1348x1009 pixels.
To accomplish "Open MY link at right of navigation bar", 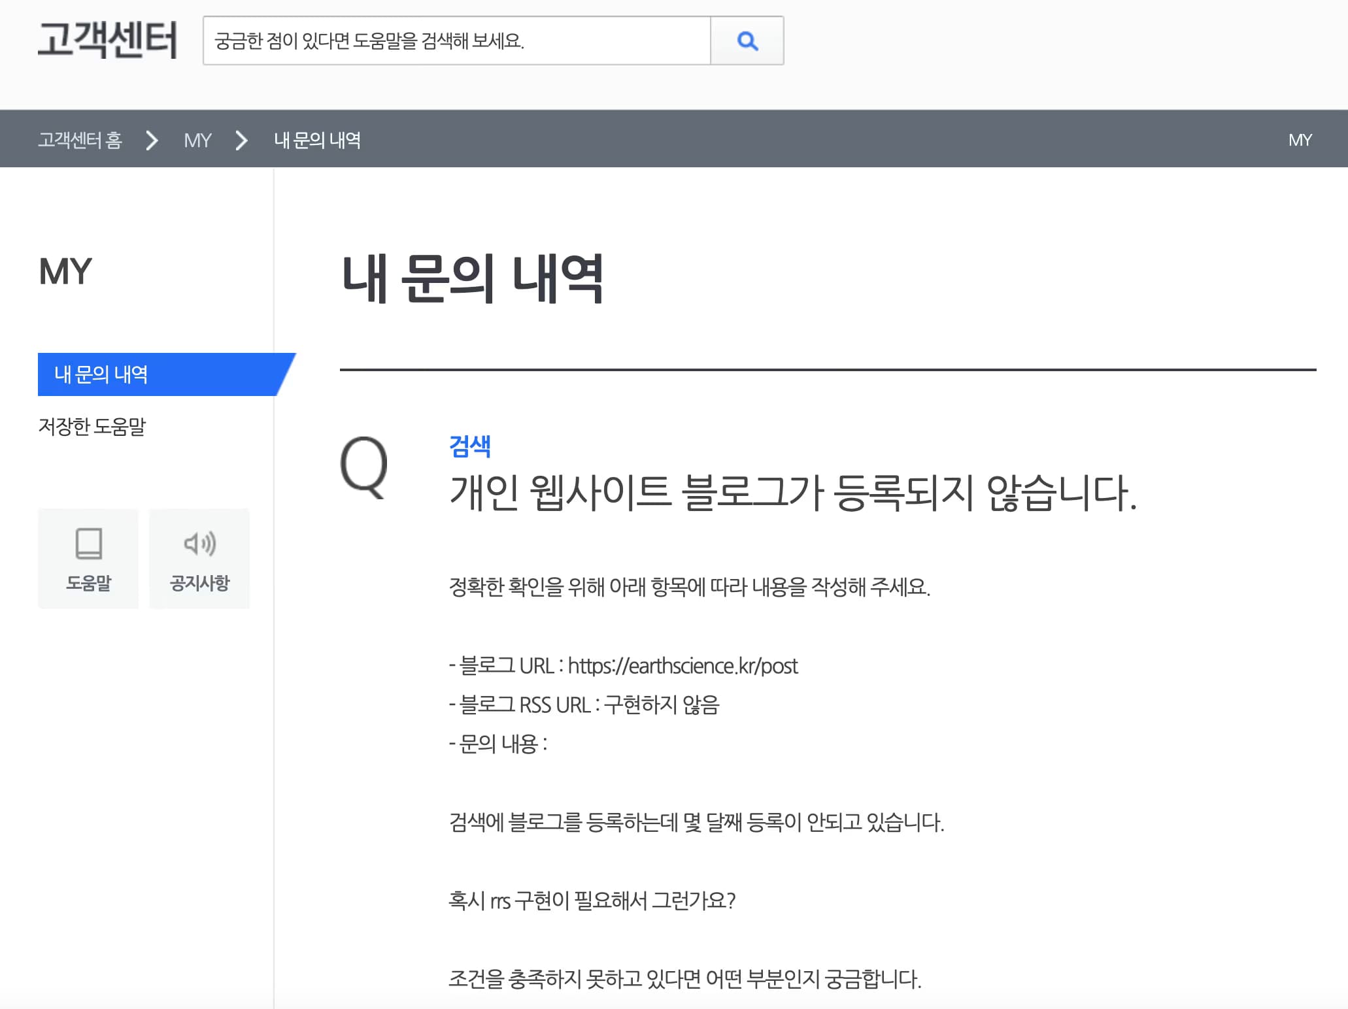I will tap(1300, 140).
